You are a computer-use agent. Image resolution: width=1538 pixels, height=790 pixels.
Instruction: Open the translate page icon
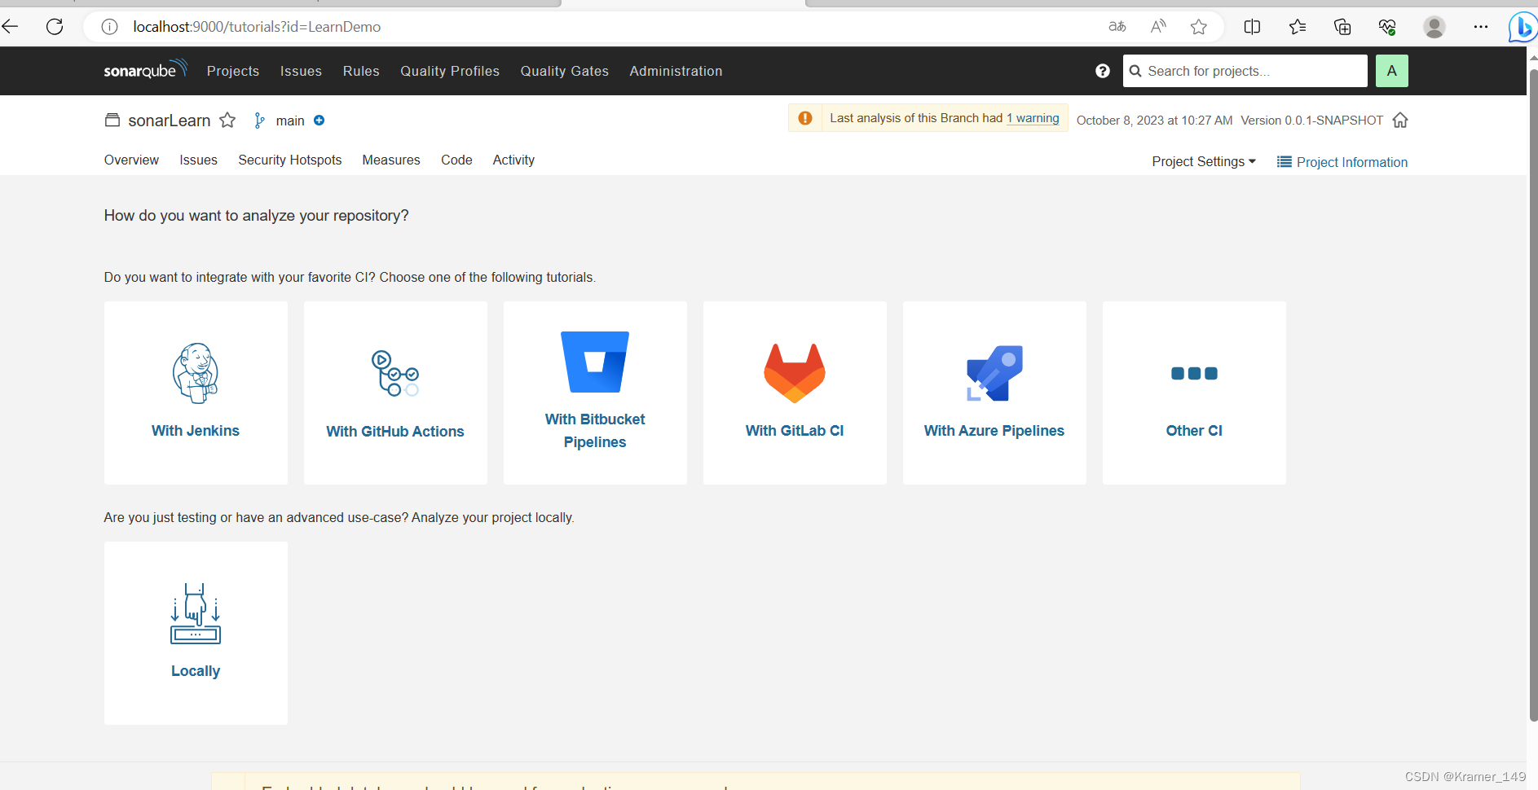(x=1117, y=27)
